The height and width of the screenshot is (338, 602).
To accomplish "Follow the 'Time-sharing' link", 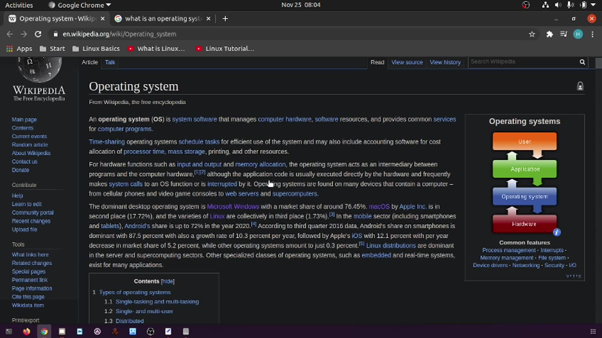I will click(x=107, y=142).
